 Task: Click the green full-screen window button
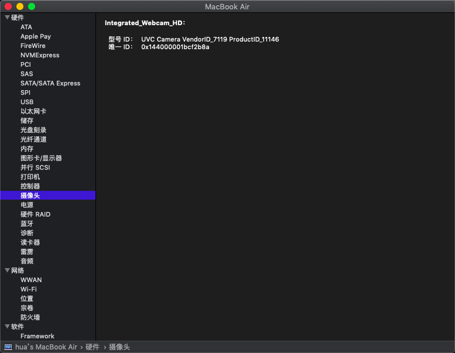(32, 6)
